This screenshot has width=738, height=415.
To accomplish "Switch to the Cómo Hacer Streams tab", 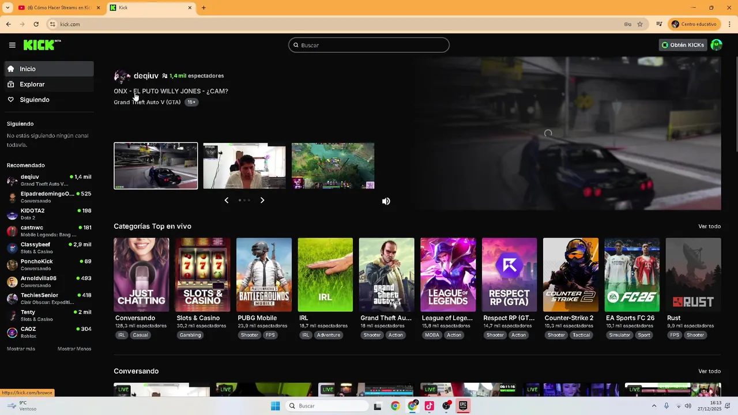I will [x=59, y=7].
